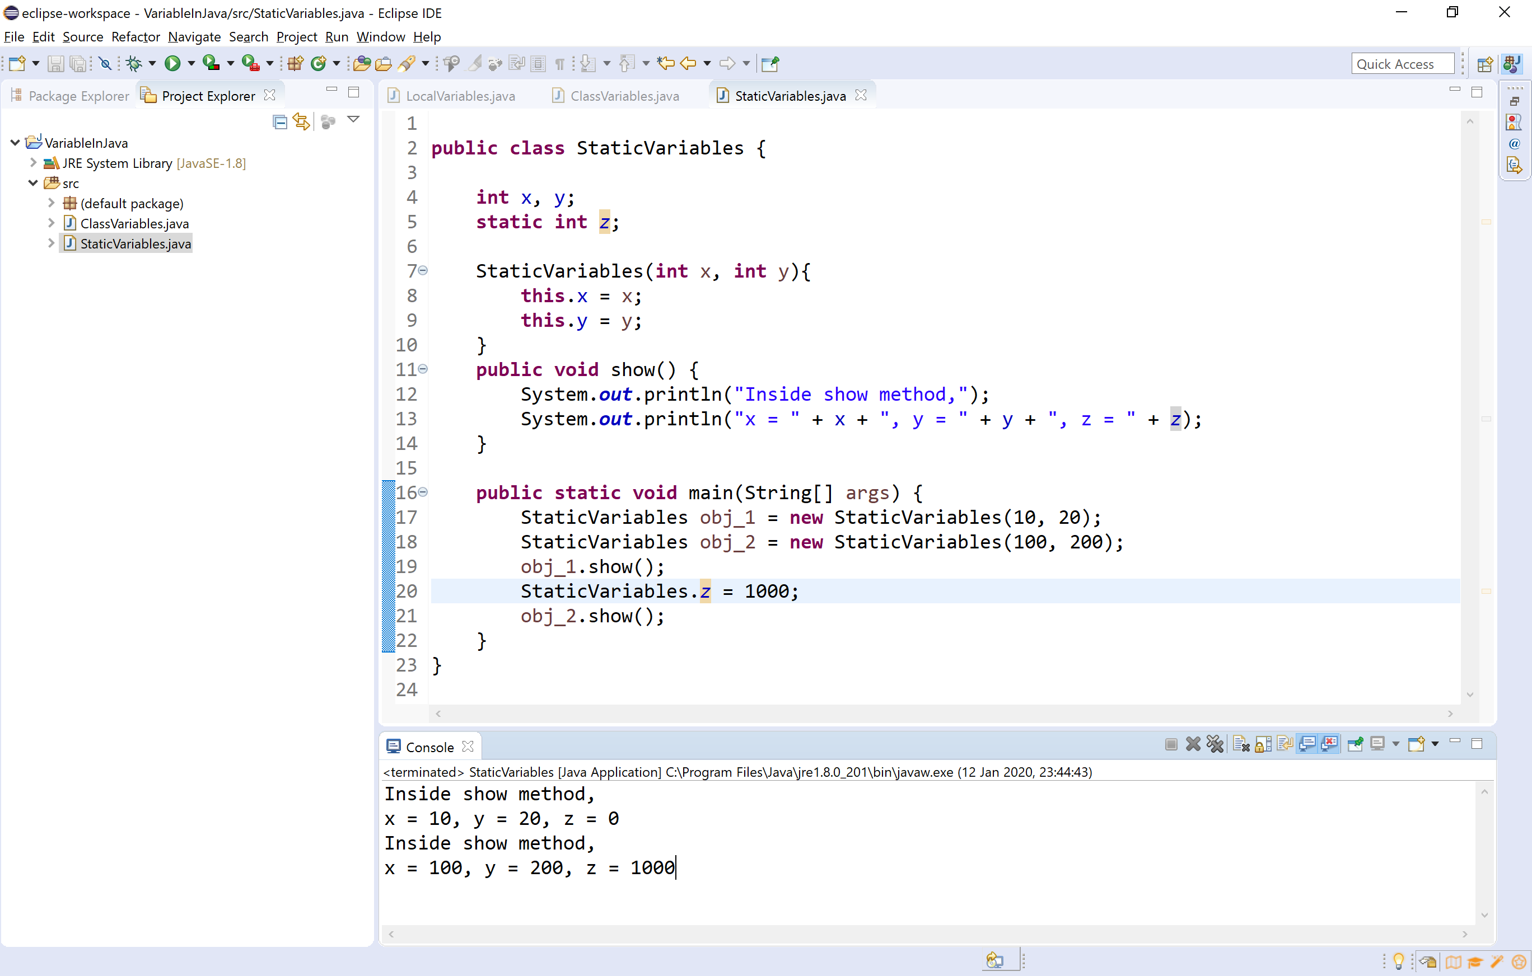The image size is (1532, 976).
Task: Toggle Skip All Breakpoints
Action: (x=106, y=63)
